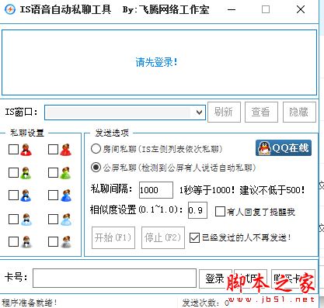Image resolution: width=324 pixels, height=308 pixels.
Task: Click the 发送选项 group label
Action: coord(112,133)
